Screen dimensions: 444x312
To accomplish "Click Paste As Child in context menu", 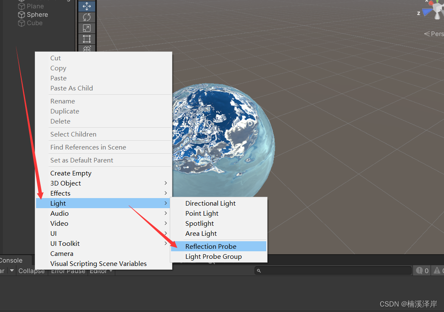I will coord(71,88).
